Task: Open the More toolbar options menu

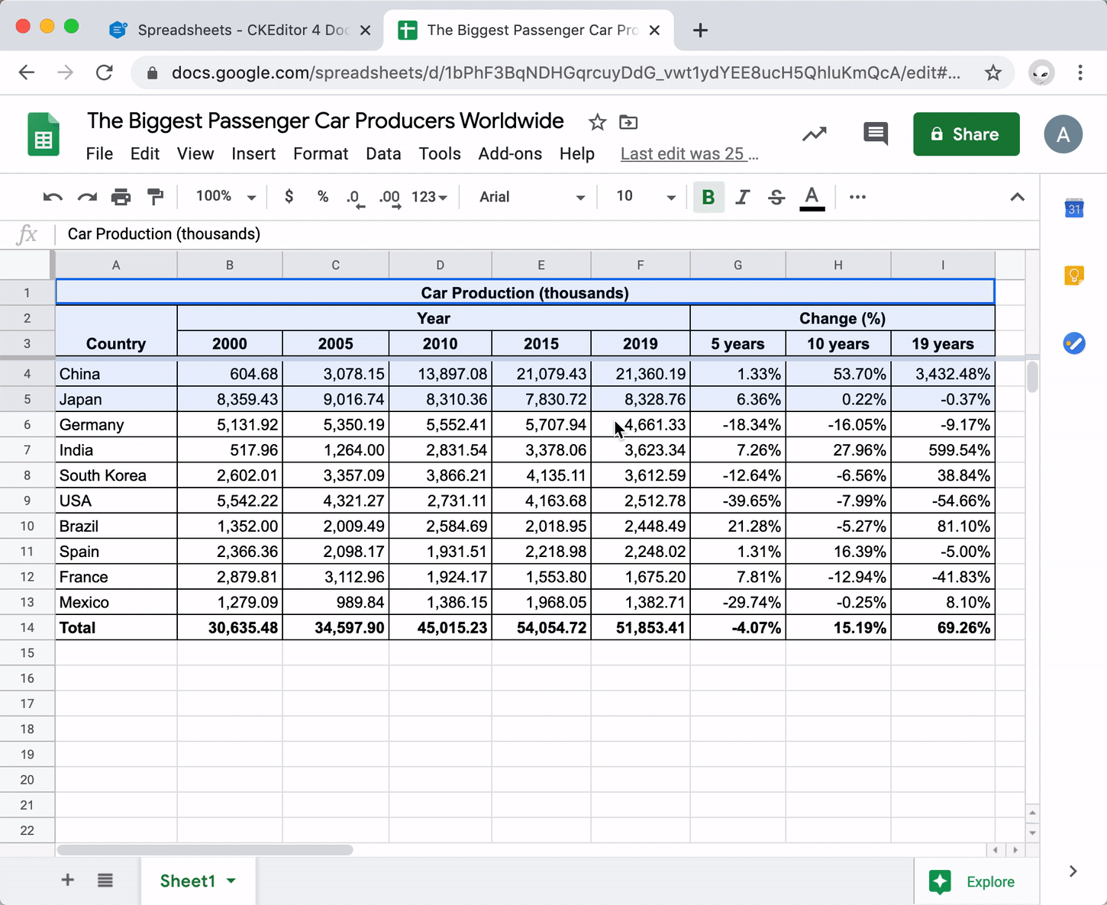Action: tap(857, 197)
